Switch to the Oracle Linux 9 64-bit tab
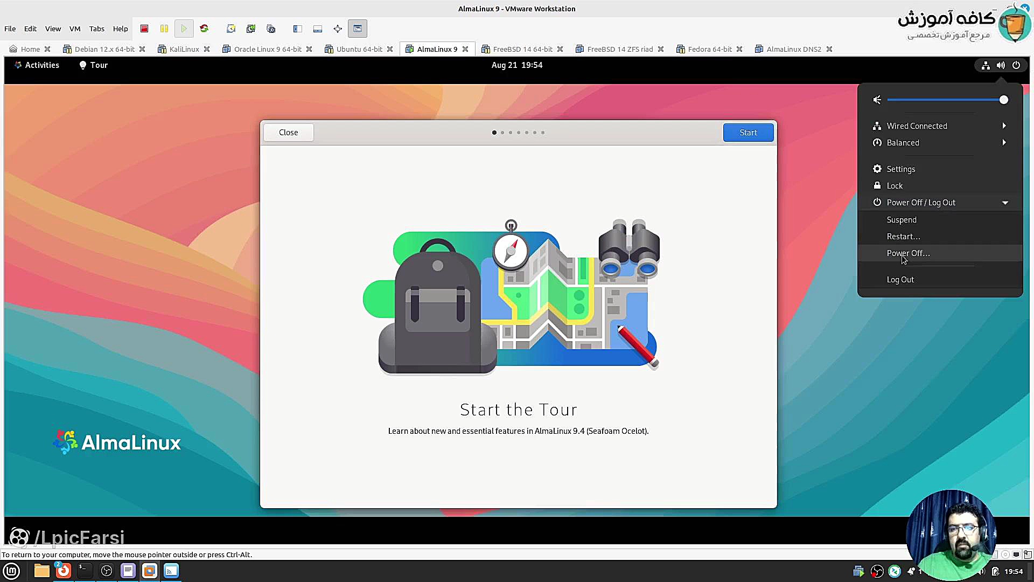The image size is (1034, 582). pos(267,49)
